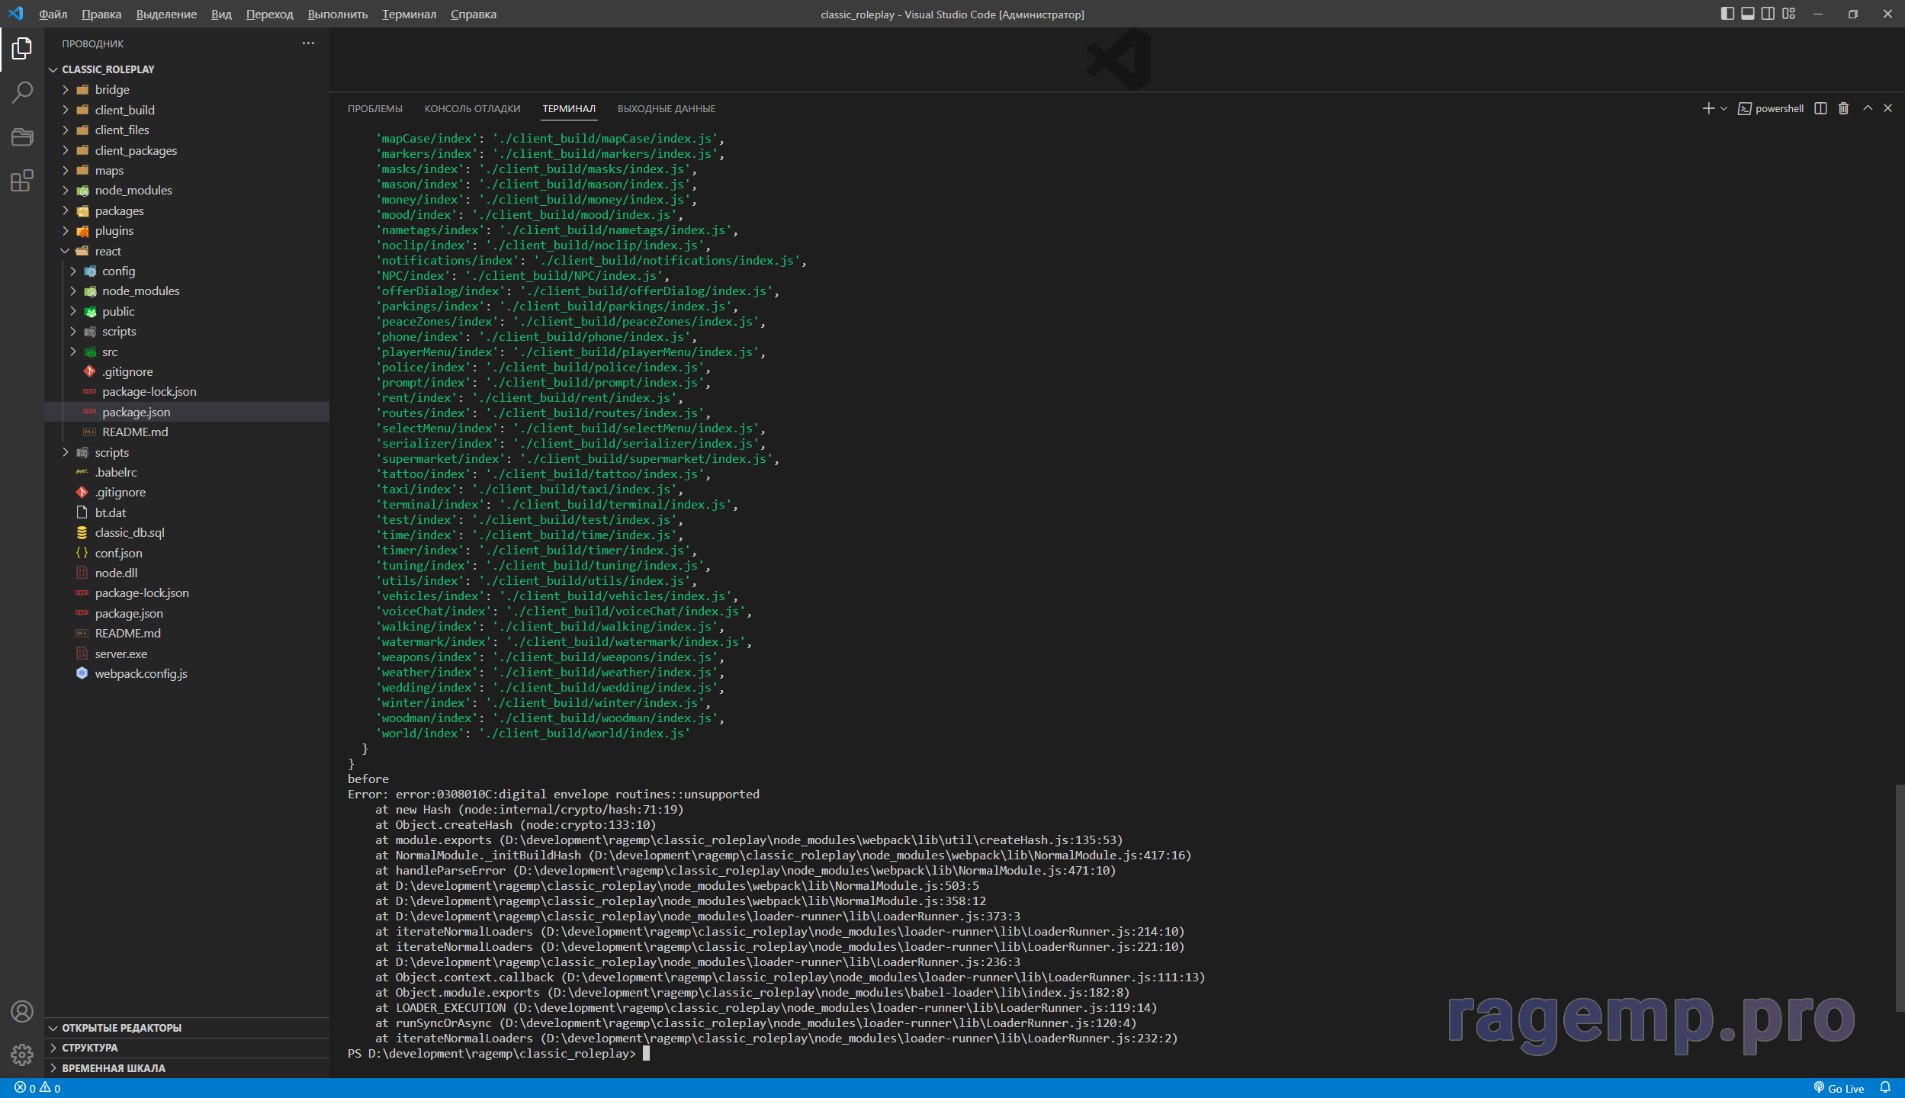The width and height of the screenshot is (1905, 1098).
Task: Open the Accounts icon in activity bar
Action: pos(22,1012)
